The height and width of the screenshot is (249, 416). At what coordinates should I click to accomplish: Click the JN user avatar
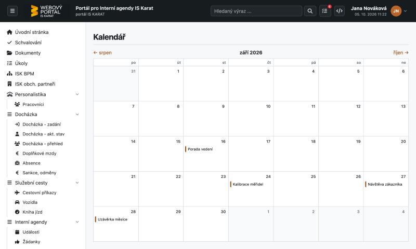point(396,11)
